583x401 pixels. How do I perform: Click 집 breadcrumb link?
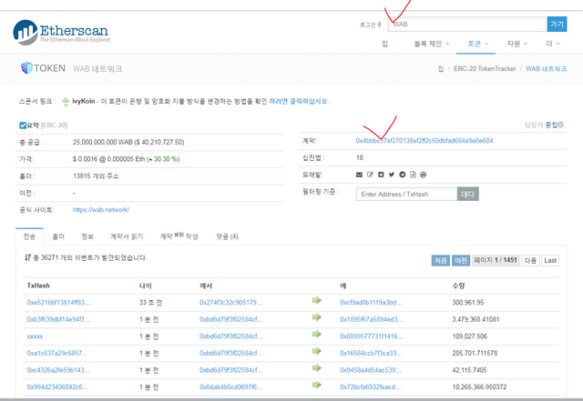tap(441, 69)
